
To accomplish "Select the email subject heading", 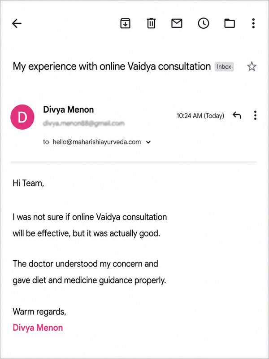I will [x=112, y=66].
